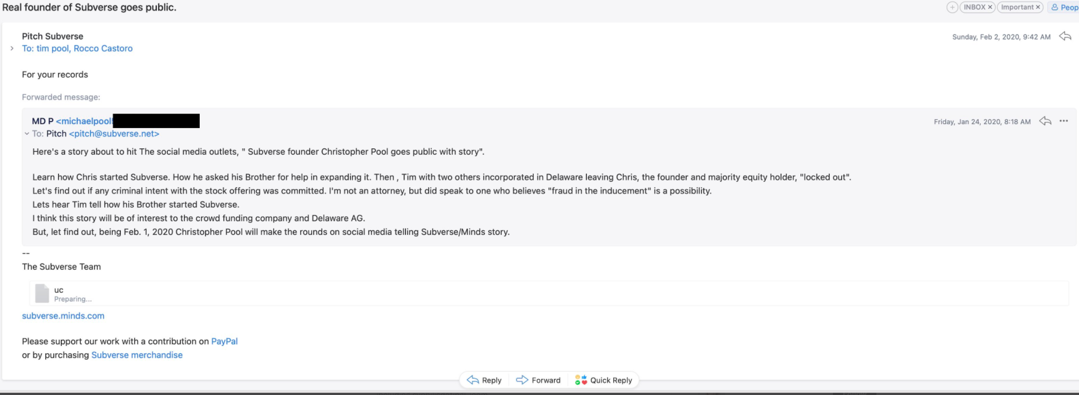Expand recipients chevron beside tim pool
This screenshot has height=395, width=1079.
click(x=12, y=49)
